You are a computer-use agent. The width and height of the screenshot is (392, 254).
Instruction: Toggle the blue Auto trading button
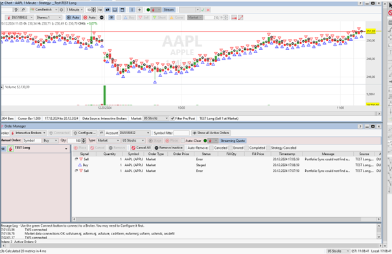(73, 17)
